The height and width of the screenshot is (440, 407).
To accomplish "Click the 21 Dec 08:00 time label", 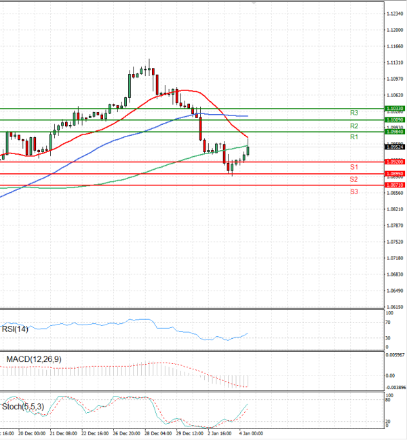I will (x=63, y=433).
